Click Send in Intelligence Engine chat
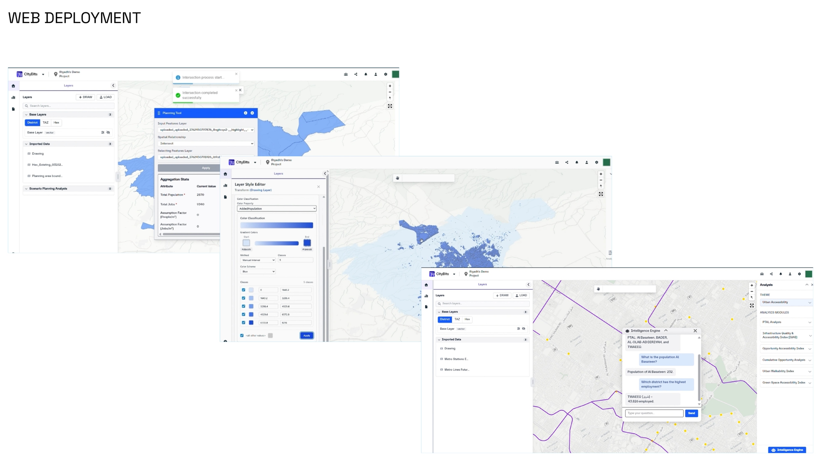This screenshot has height=461, width=821. pyautogui.click(x=691, y=413)
